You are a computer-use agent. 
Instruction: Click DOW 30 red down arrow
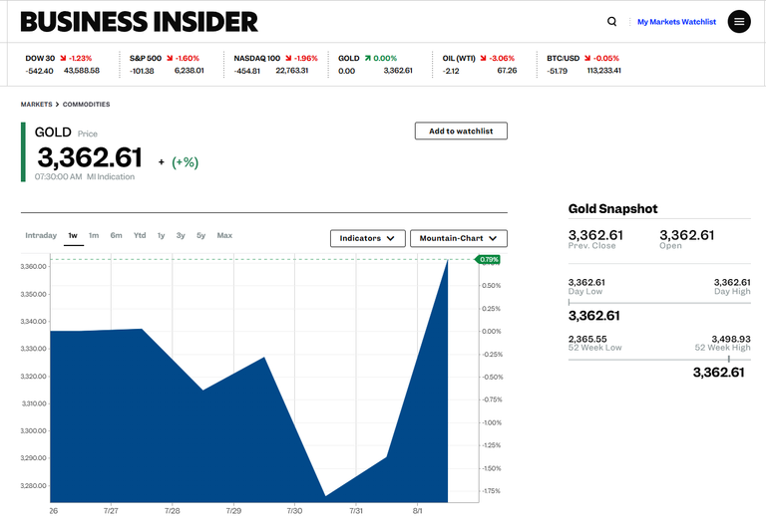pyautogui.click(x=63, y=58)
